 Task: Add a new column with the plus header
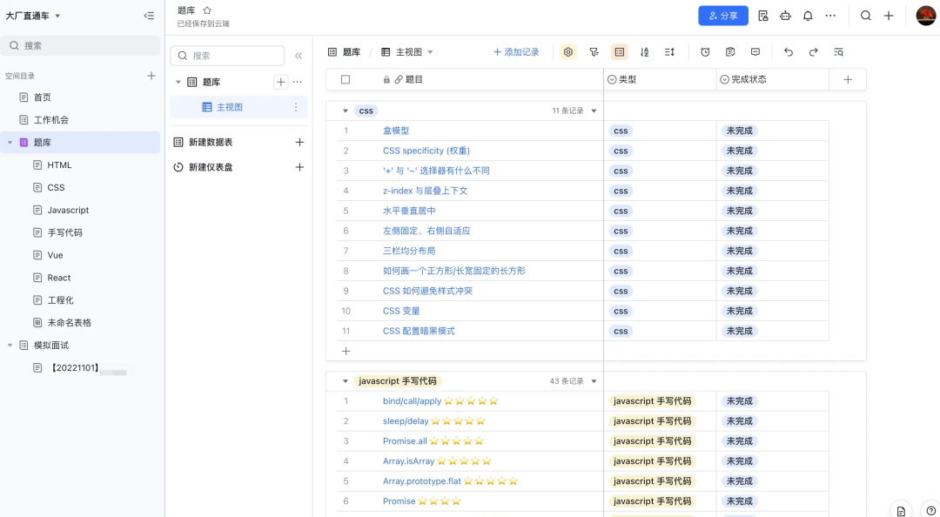(x=848, y=79)
